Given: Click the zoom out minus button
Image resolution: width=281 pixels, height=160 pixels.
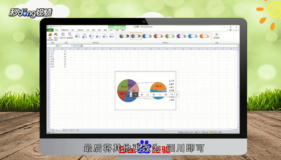Looking at the screenshot, I should pos(223,132).
